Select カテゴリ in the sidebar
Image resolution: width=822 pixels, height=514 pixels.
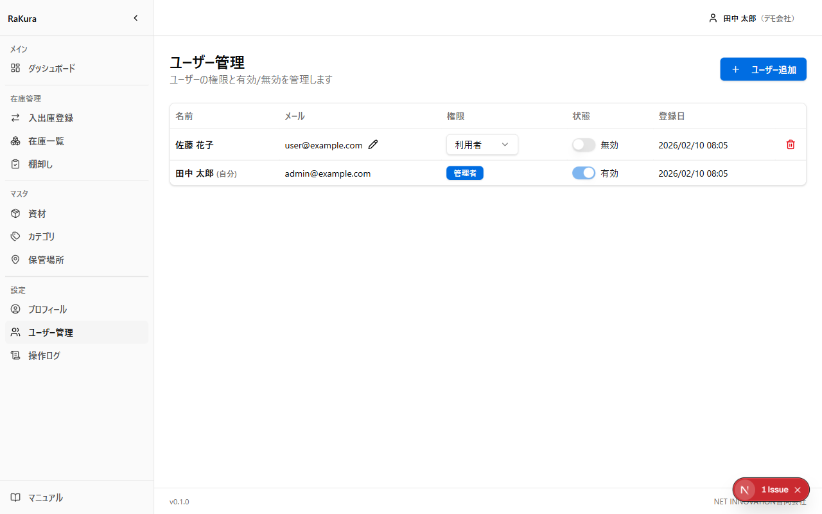(x=77, y=236)
